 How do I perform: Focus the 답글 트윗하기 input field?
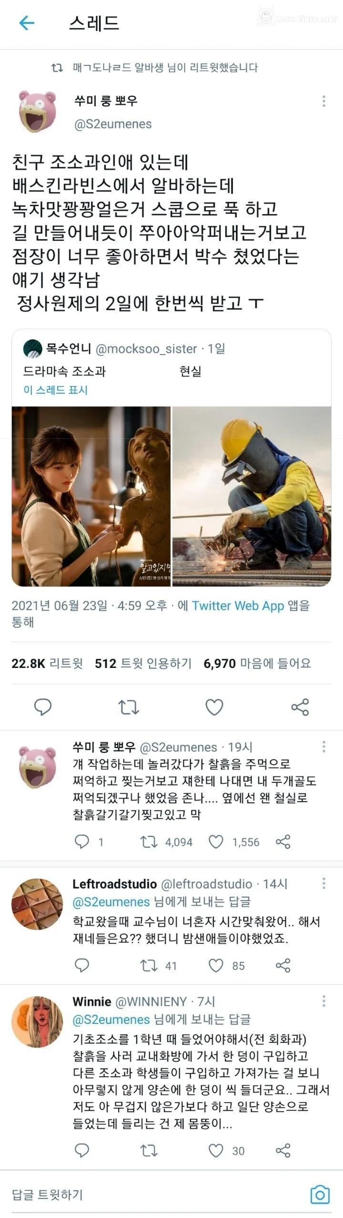(x=157, y=1194)
